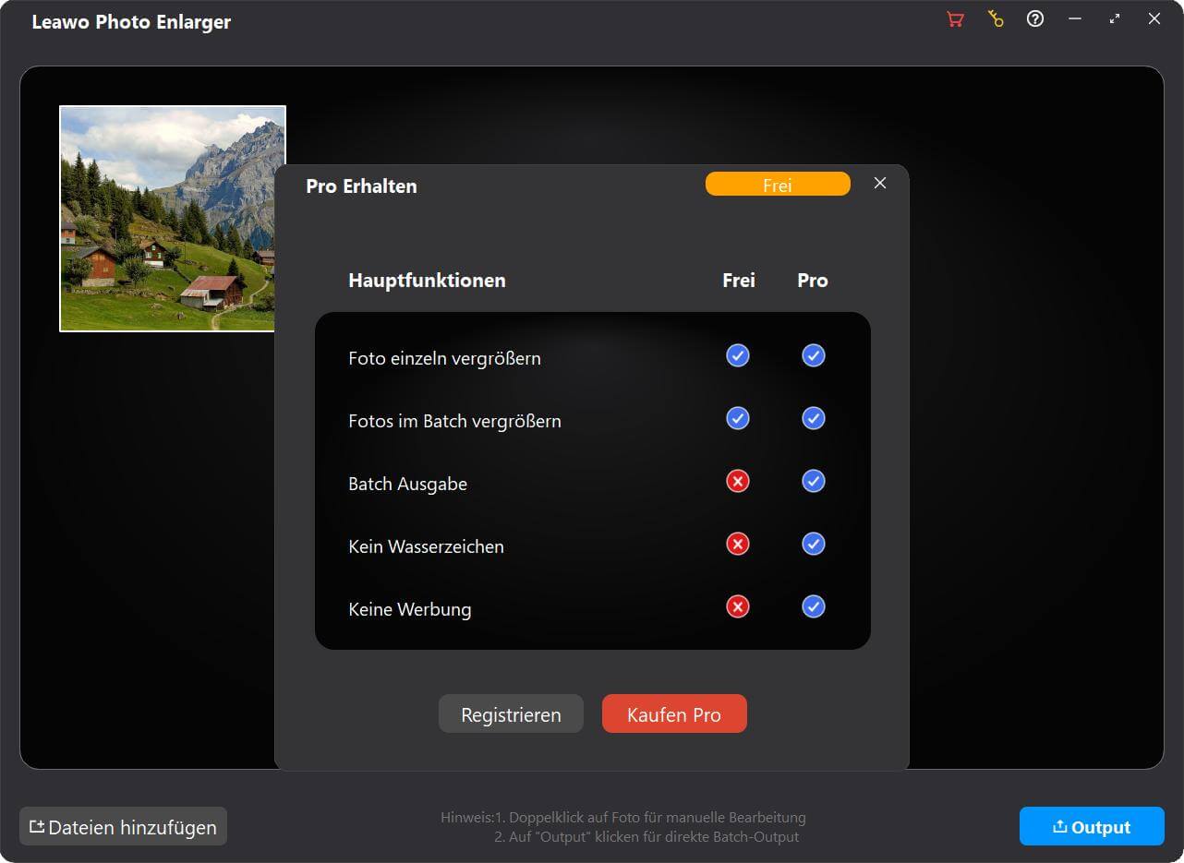Click the red X for Batch Ausgabe
This screenshot has width=1184, height=863.
(x=738, y=481)
